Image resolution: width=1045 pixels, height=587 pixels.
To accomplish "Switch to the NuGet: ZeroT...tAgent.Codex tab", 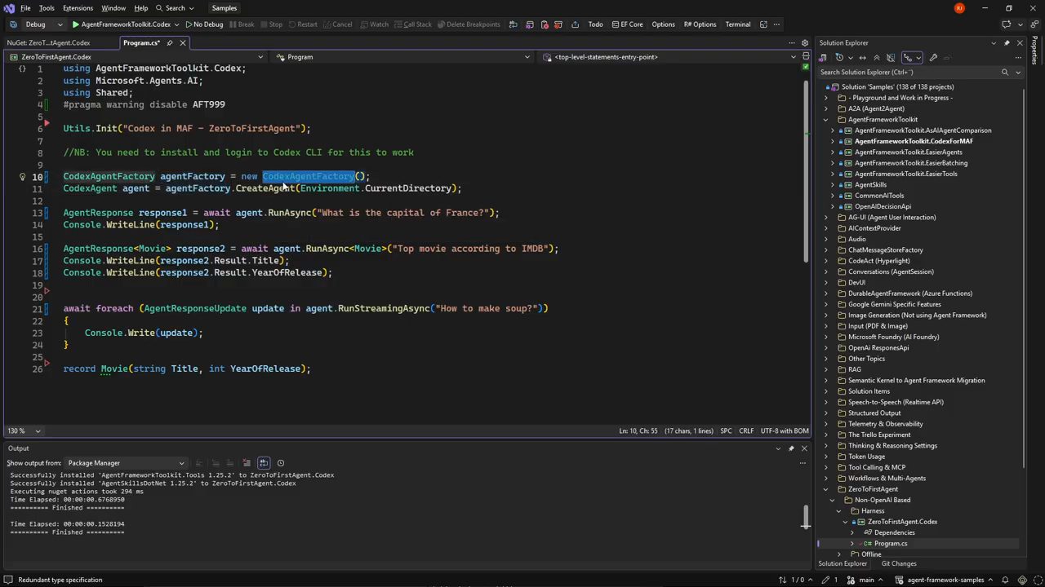I will [49, 42].
